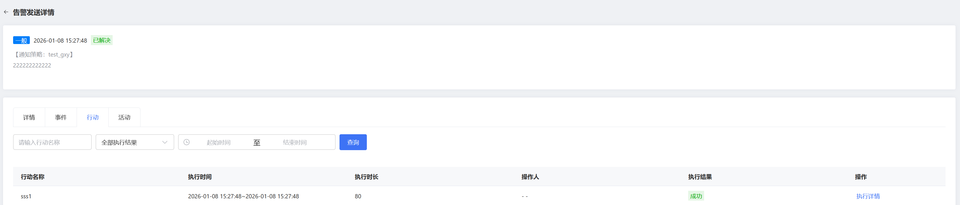Click the clock icon in date range picker

(187, 142)
